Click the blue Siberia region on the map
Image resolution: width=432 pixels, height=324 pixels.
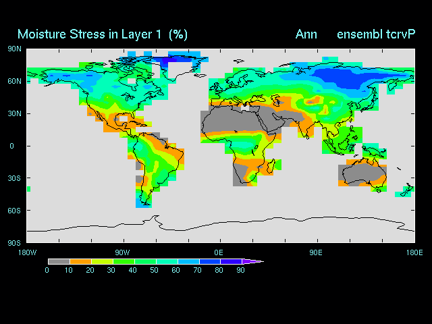click(344, 74)
